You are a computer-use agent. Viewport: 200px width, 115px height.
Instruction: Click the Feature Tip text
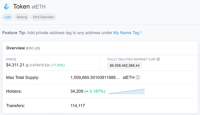pyautogui.click(x=72, y=33)
